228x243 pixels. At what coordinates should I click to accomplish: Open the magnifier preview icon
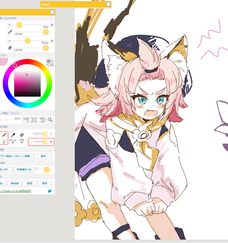(x=50, y=120)
